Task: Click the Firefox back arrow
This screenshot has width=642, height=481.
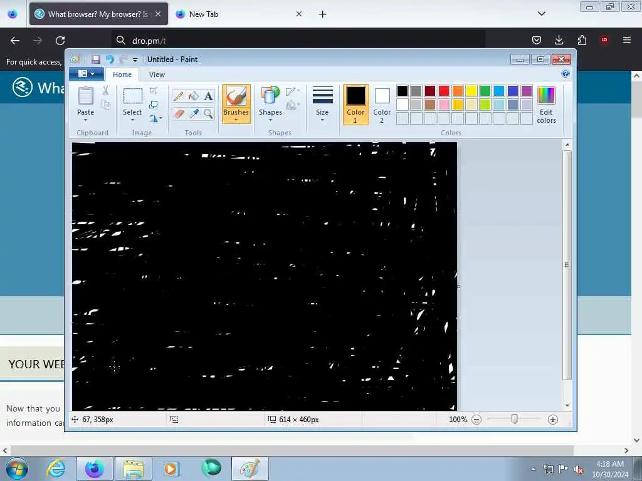Action: pos(15,41)
